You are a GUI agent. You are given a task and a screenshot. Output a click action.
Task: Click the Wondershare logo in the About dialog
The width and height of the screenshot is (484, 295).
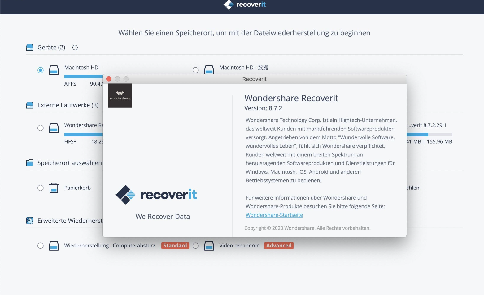120,96
